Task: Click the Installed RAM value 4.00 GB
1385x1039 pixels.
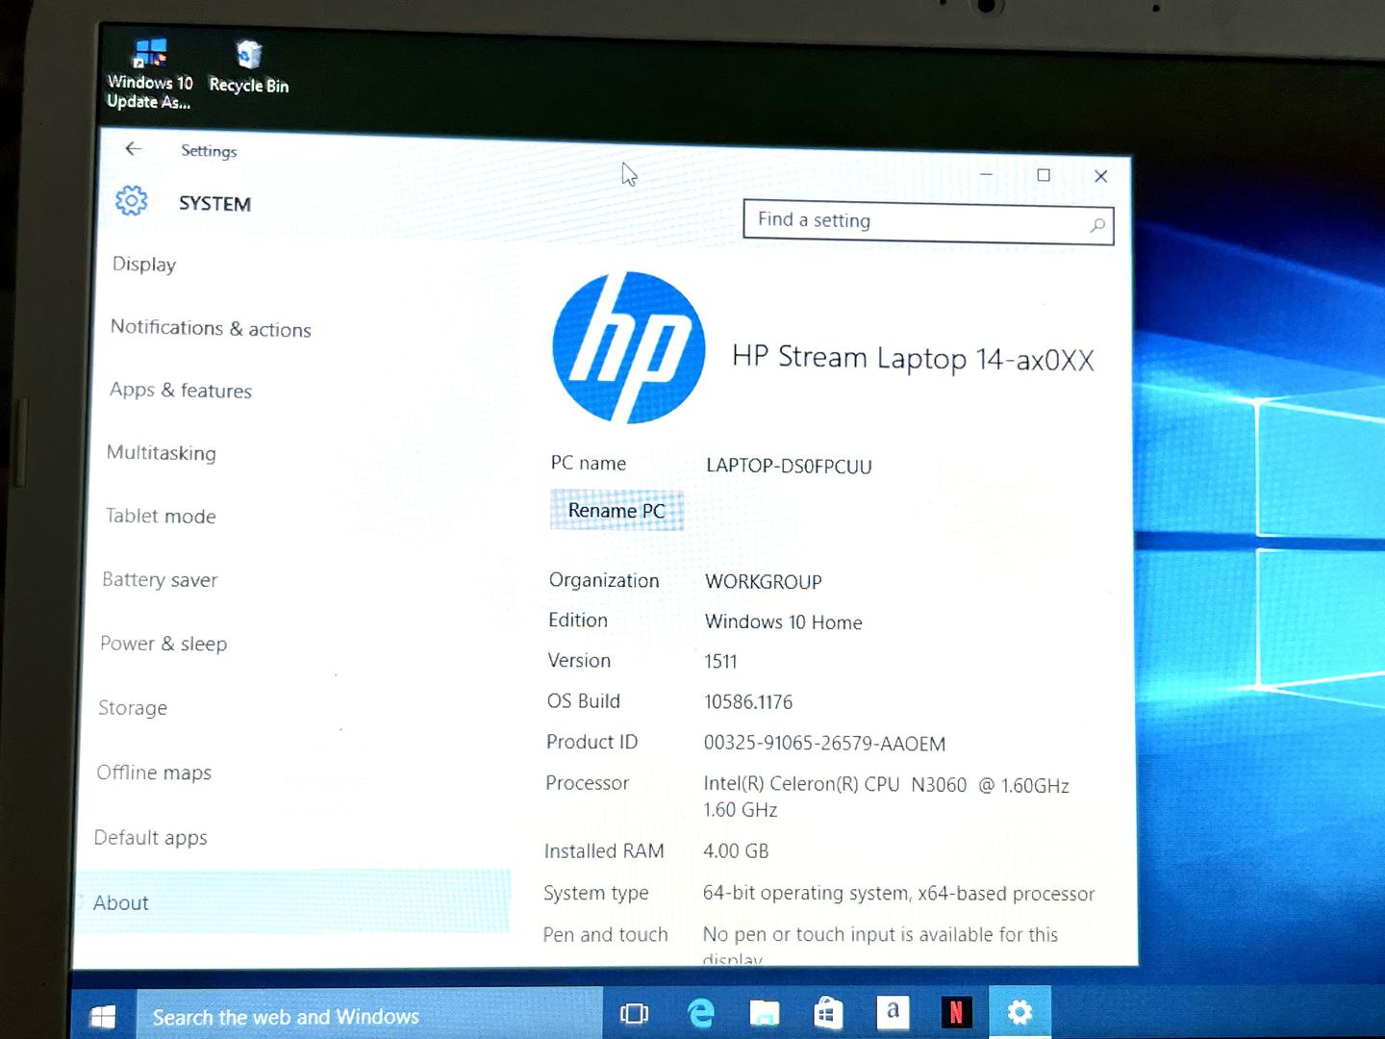Action: [736, 851]
